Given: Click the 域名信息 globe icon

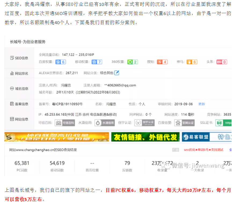Looking at the screenshot, I should click(12, 89).
